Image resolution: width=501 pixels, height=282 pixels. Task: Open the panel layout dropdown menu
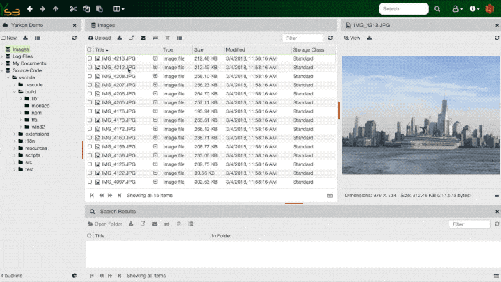pyautogui.click(x=118, y=9)
